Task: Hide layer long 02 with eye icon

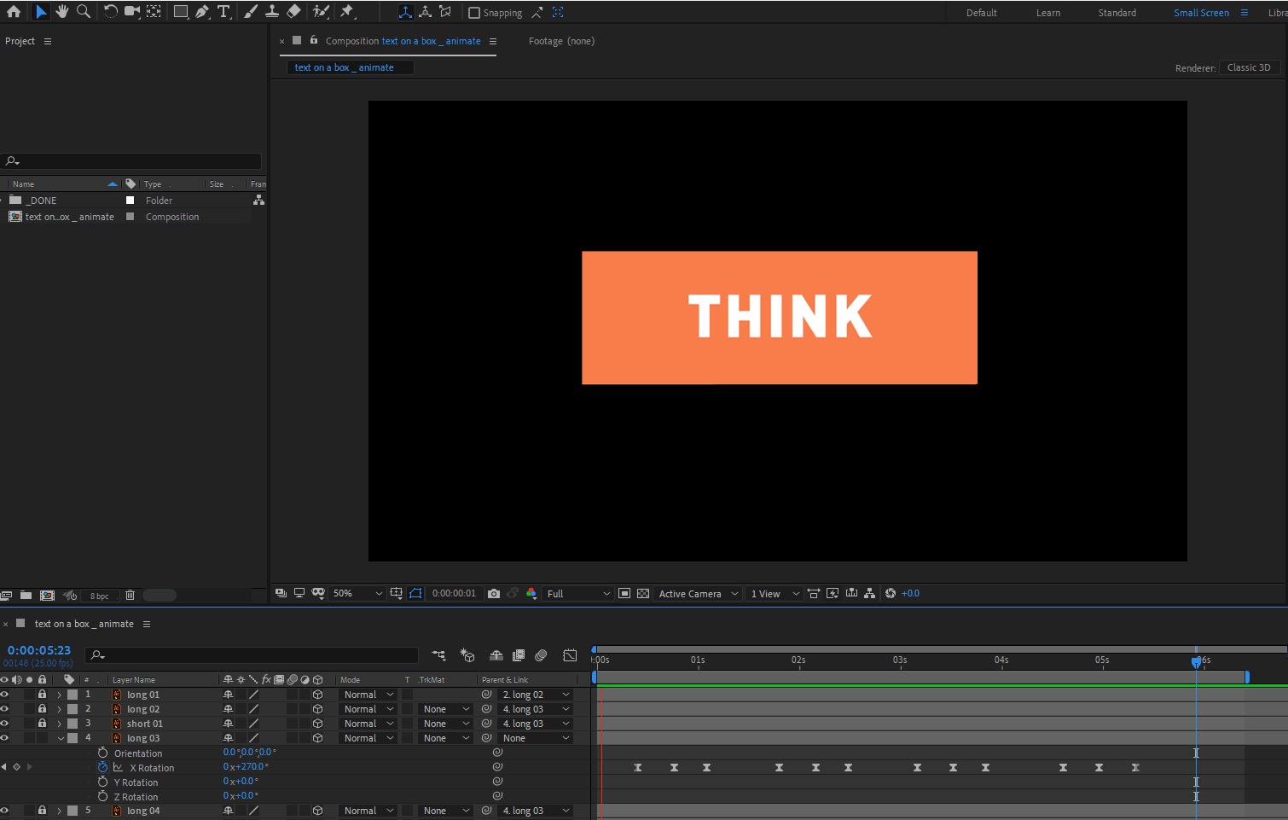Action: click(x=4, y=709)
